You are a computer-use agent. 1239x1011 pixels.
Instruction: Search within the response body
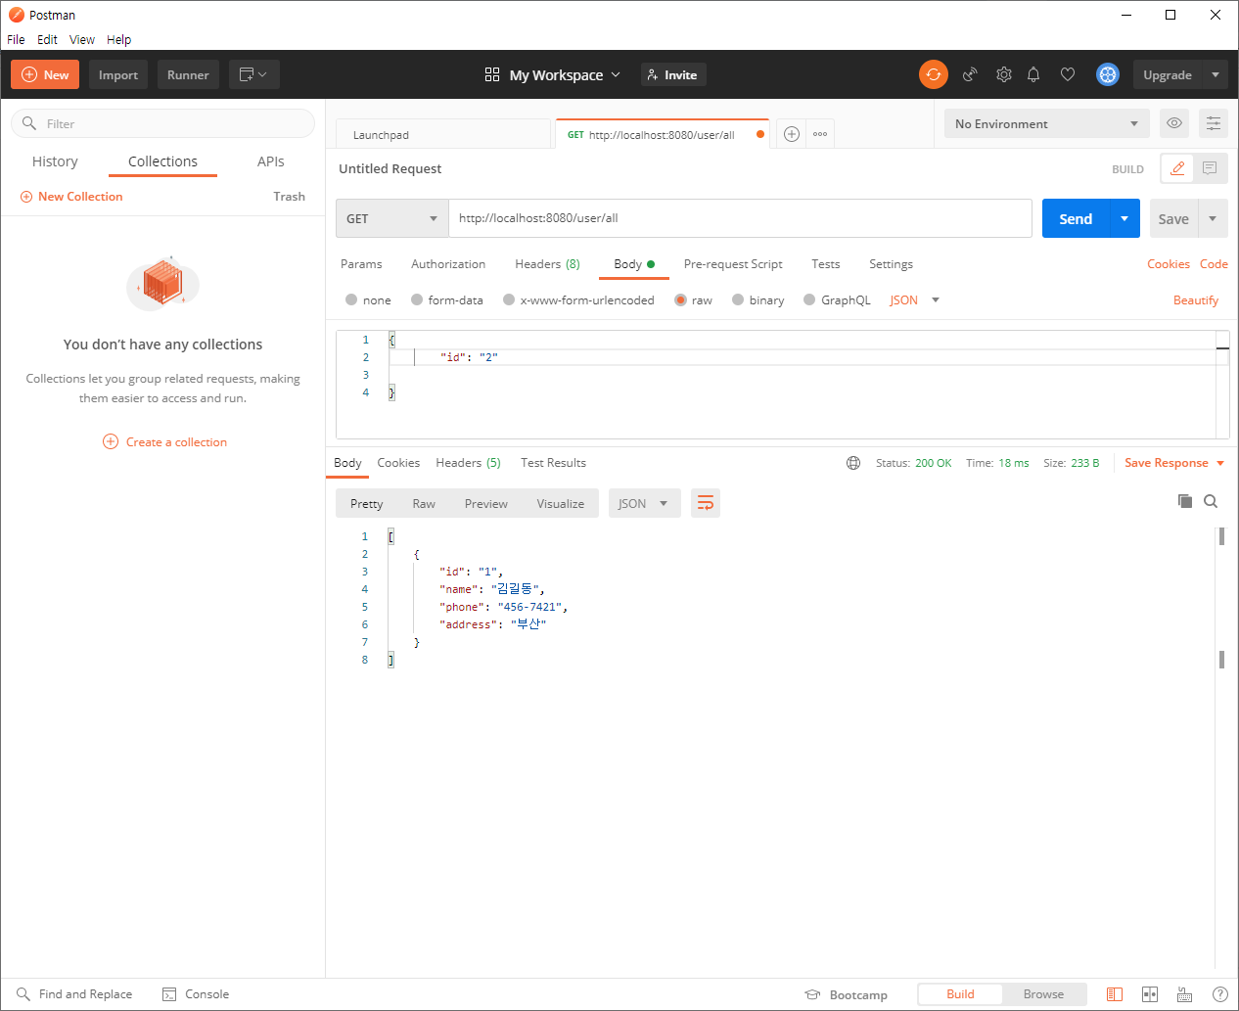pyautogui.click(x=1211, y=501)
